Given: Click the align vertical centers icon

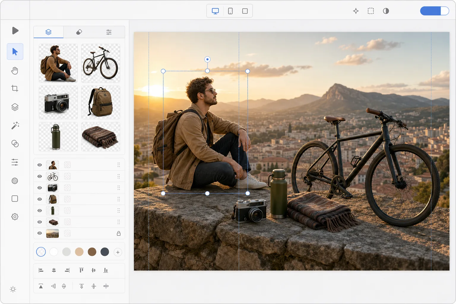Looking at the screenshot, I should 94,270.
